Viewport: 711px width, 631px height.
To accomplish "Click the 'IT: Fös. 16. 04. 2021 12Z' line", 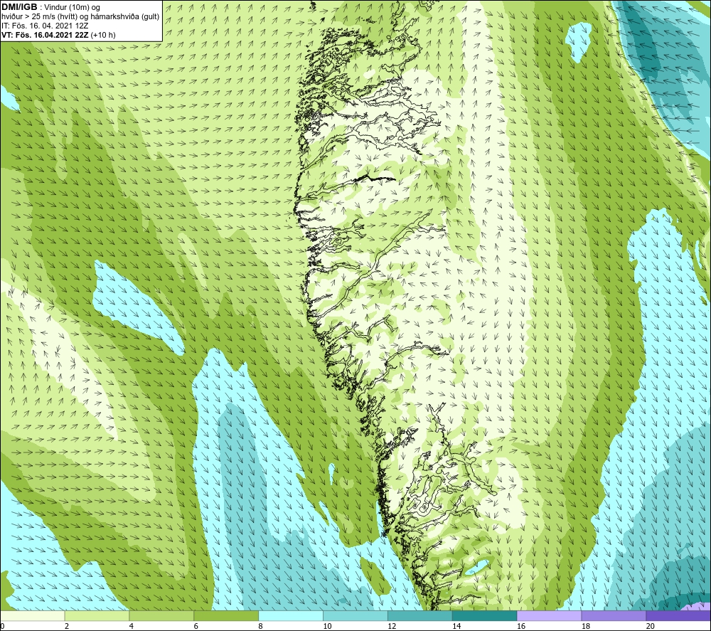I will coord(44,26).
